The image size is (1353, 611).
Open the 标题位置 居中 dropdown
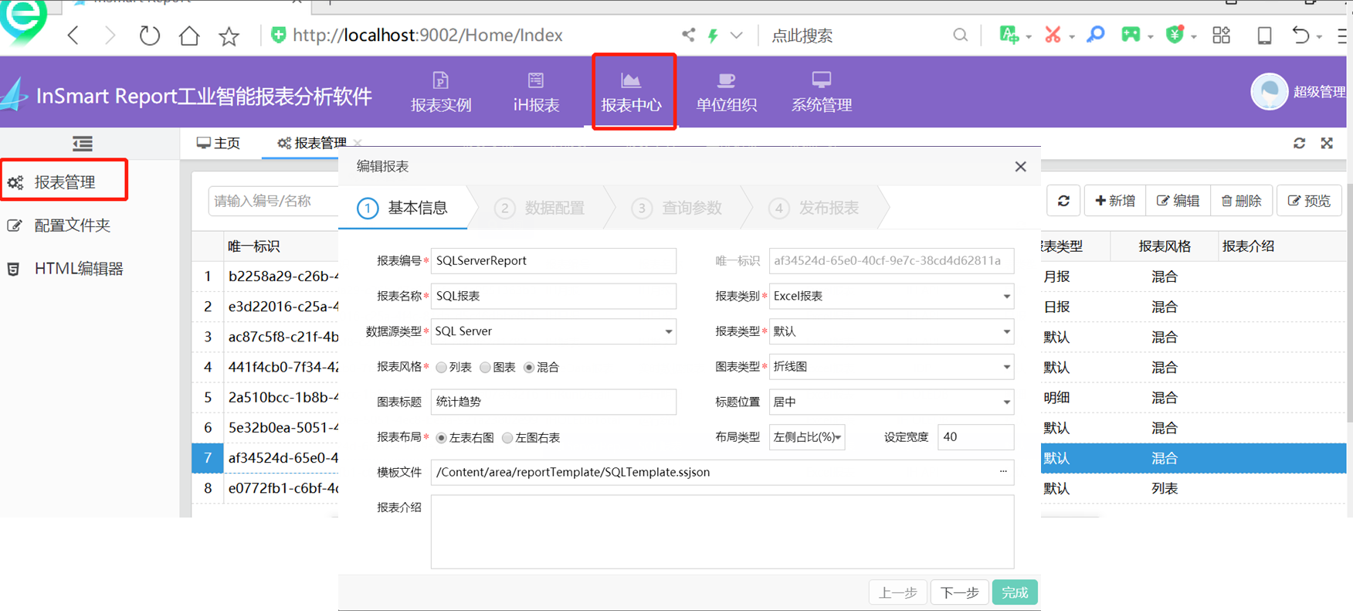click(891, 402)
